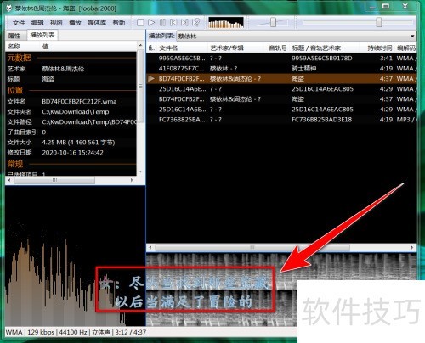Click the 值 column header in properties
425x343 pixels.
(x=89, y=46)
